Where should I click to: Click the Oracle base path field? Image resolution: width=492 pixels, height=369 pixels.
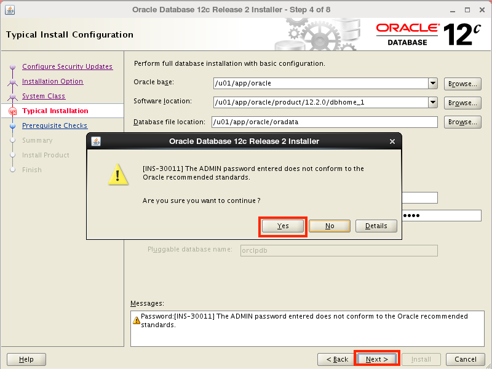[320, 84]
